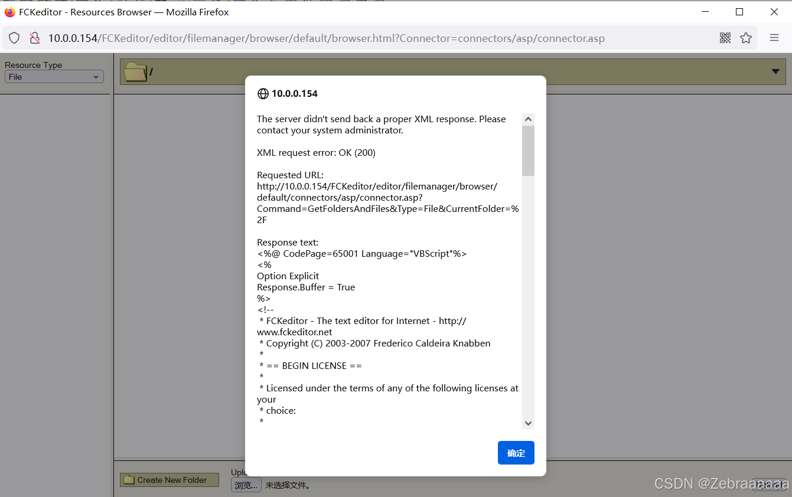Image resolution: width=792 pixels, height=497 pixels.
Task: Open the Resource Type dropdown showing File
Action: [54, 77]
